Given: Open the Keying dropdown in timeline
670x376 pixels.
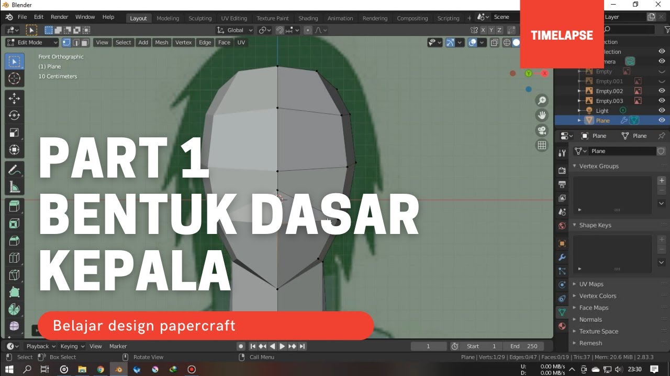Looking at the screenshot, I should pyautogui.click(x=72, y=346).
